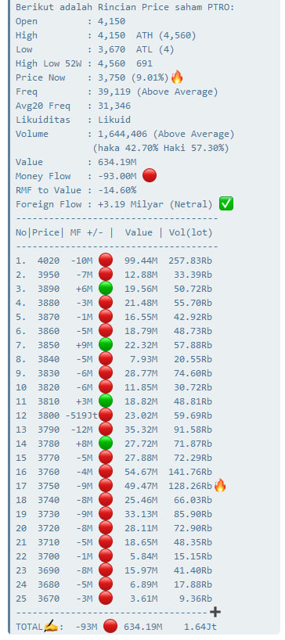Viewport: 285px width, 640px height.
Task: Click the red circle in the TOTAL row
Action: point(110,626)
